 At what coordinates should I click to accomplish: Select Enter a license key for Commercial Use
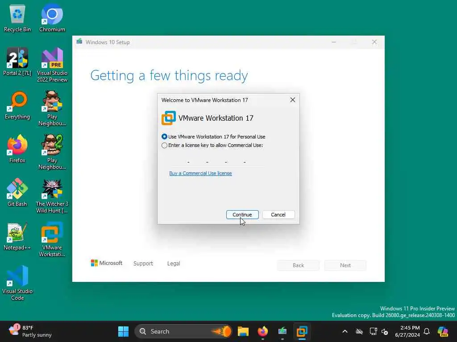point(212,145)
